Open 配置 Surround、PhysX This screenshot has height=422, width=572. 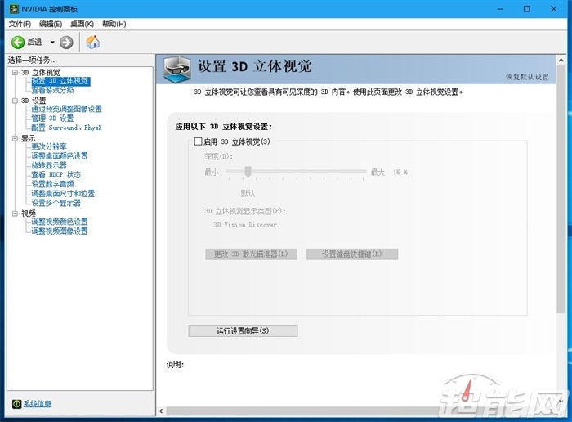[x=66, y=128]
